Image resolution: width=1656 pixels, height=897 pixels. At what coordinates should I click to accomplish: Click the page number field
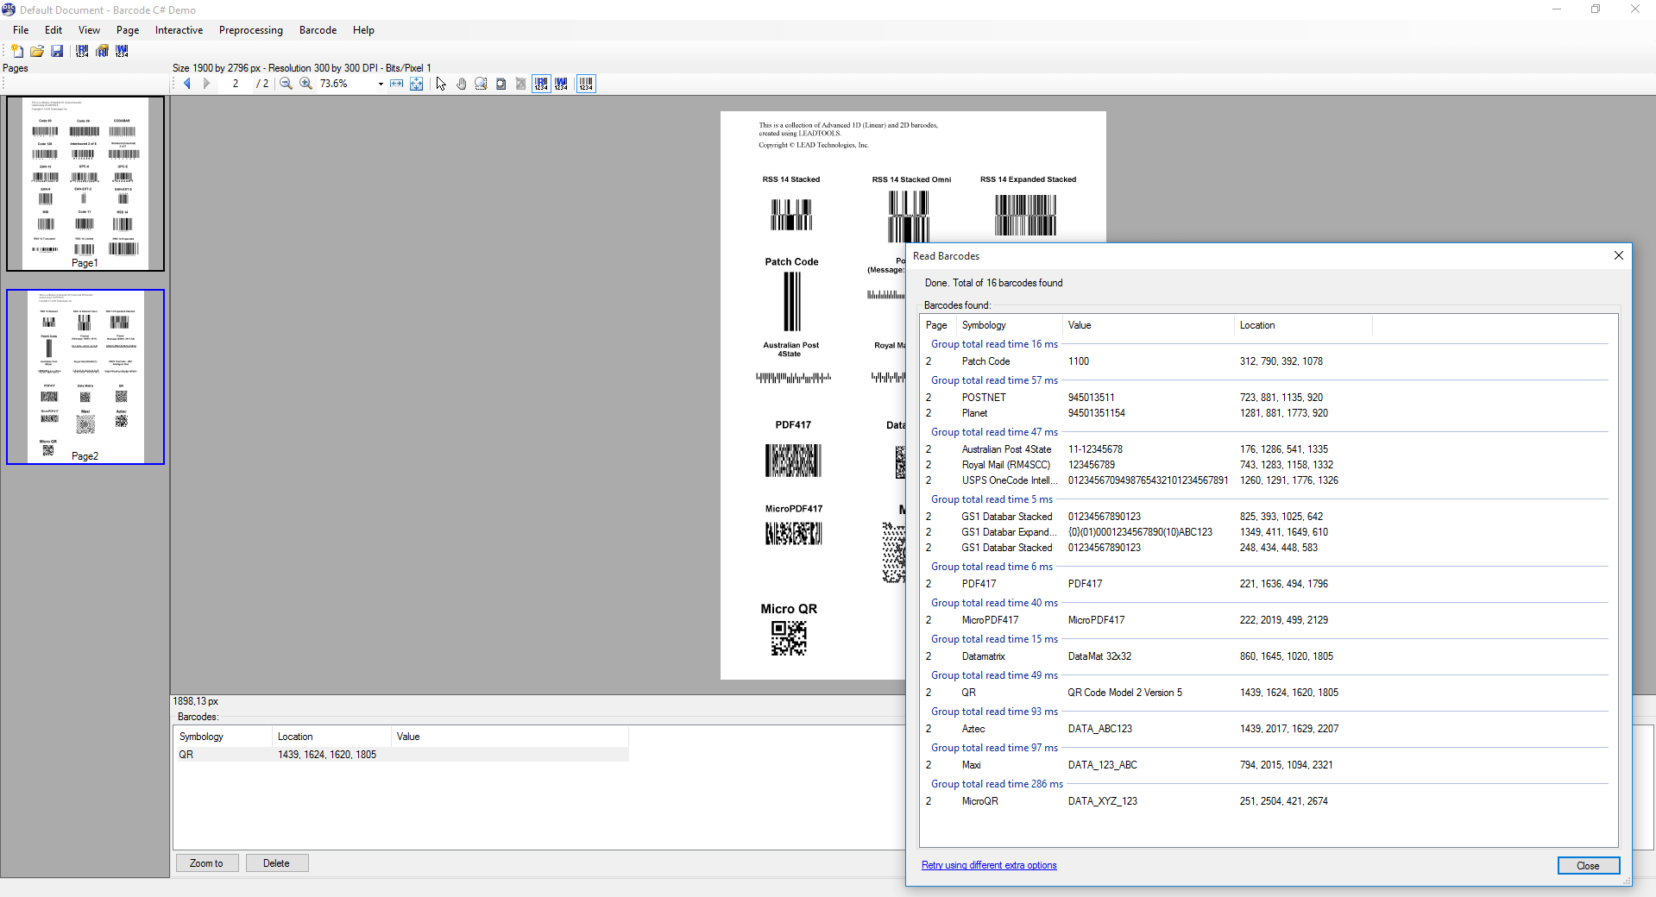(235, 84)
